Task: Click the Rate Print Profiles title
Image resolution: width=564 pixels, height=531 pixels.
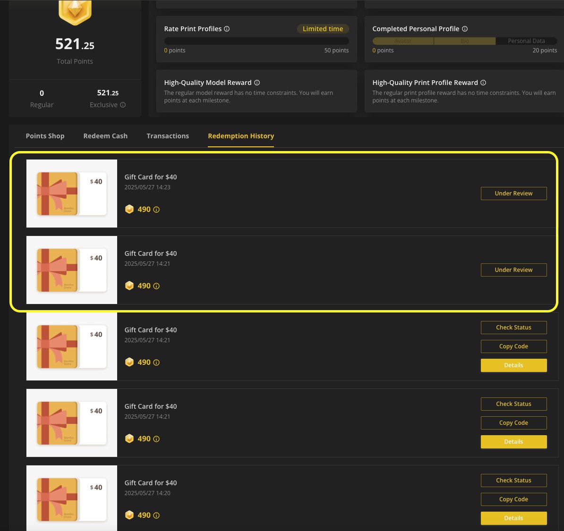Action: 193,29
